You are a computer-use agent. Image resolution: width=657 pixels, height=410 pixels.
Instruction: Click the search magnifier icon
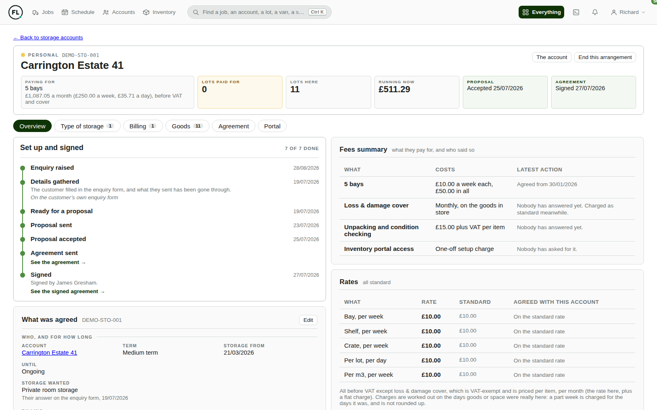coord(196,12)
